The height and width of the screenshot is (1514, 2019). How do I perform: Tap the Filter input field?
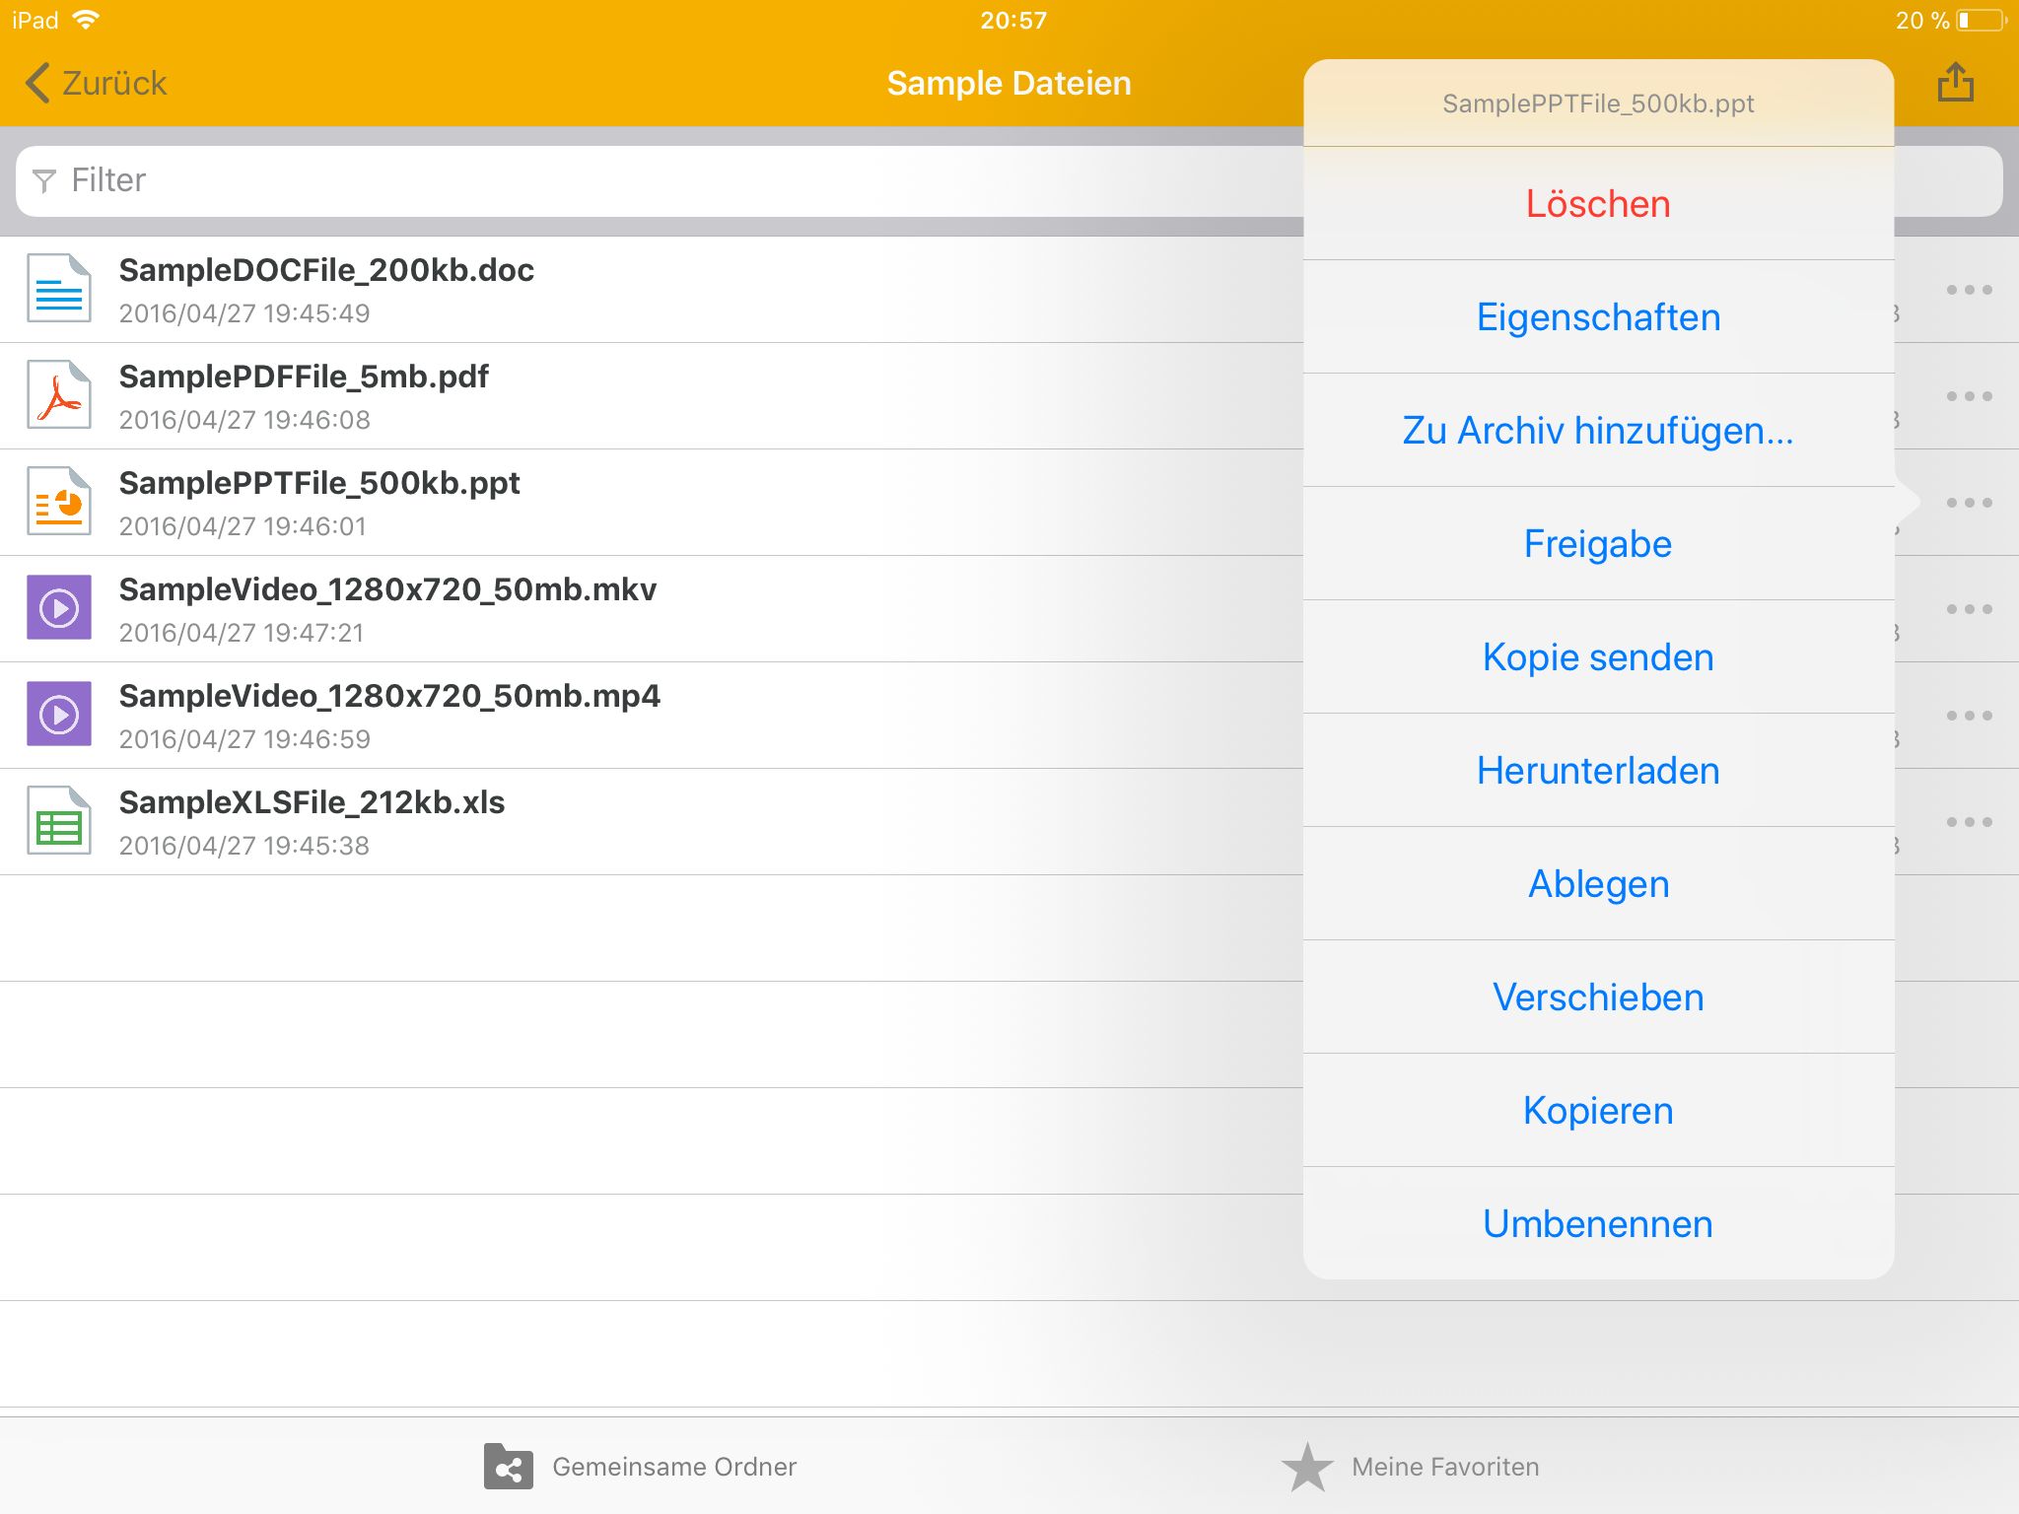click(x=651, y=180)
